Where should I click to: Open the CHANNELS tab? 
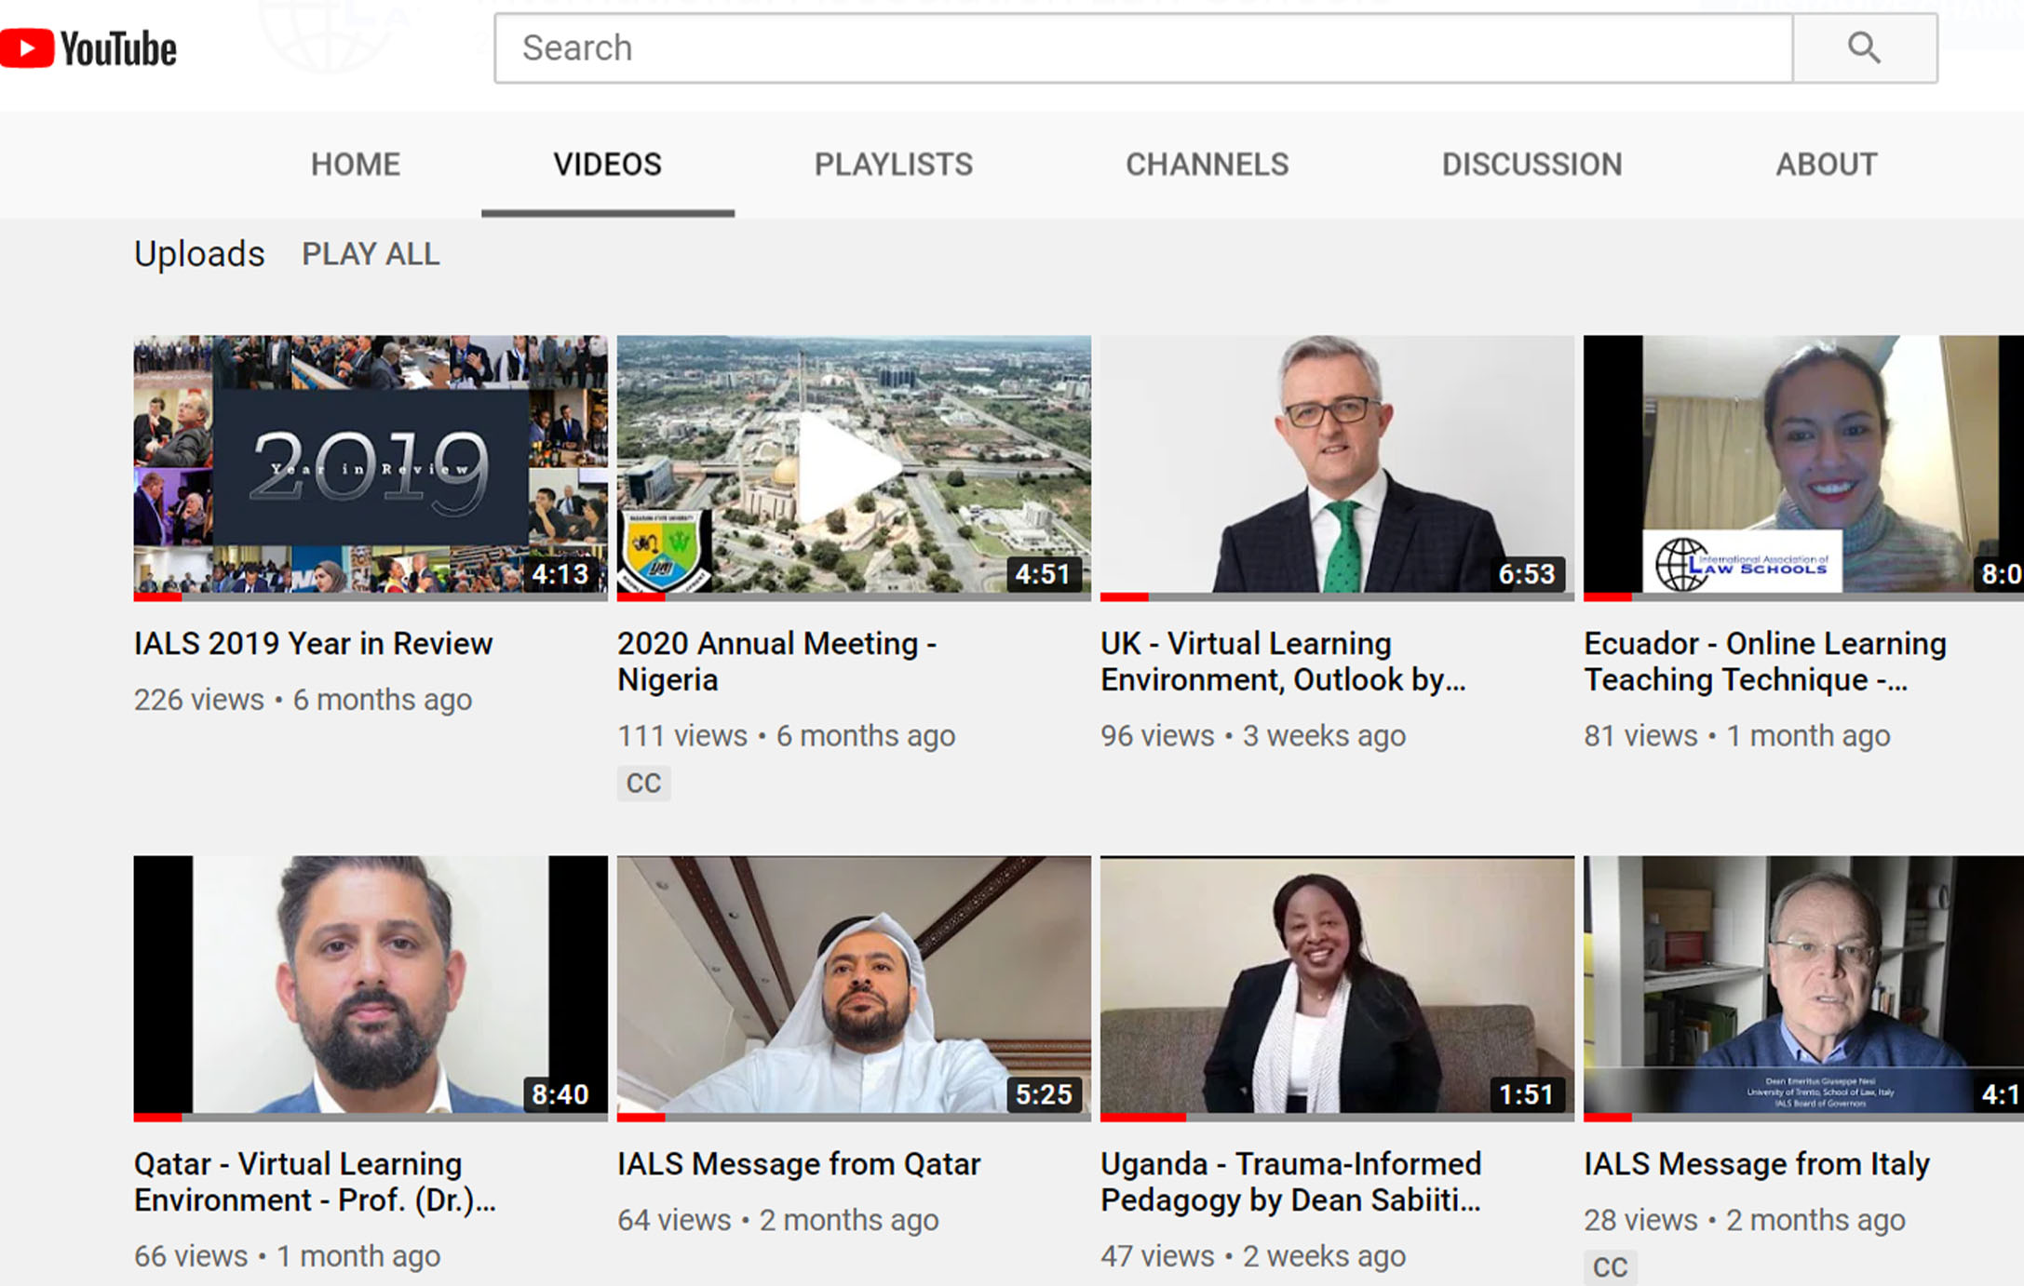coord(1208,165)
